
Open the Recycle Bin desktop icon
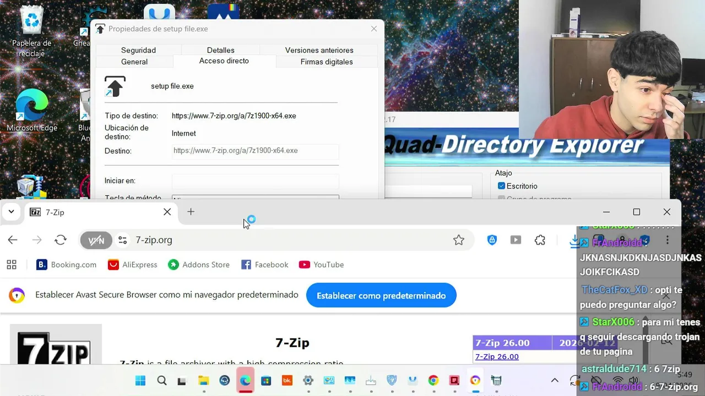pos(31,32)
